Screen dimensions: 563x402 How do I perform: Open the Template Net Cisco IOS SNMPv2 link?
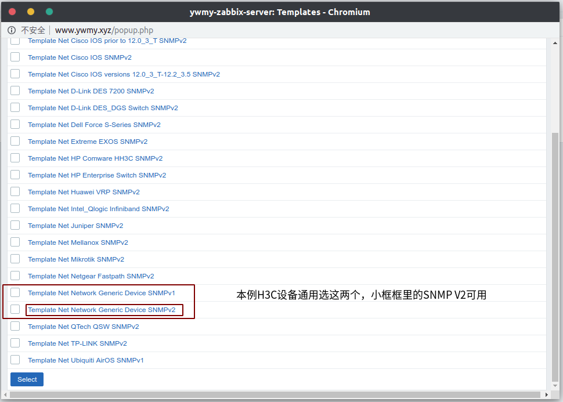point(80,57)
